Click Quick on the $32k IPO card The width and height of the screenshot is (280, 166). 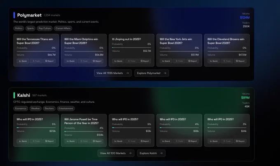coord(118,141)
